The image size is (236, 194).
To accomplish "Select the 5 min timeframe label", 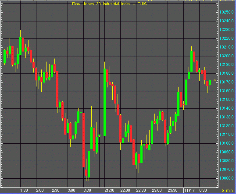I will (x=227, y=191).
